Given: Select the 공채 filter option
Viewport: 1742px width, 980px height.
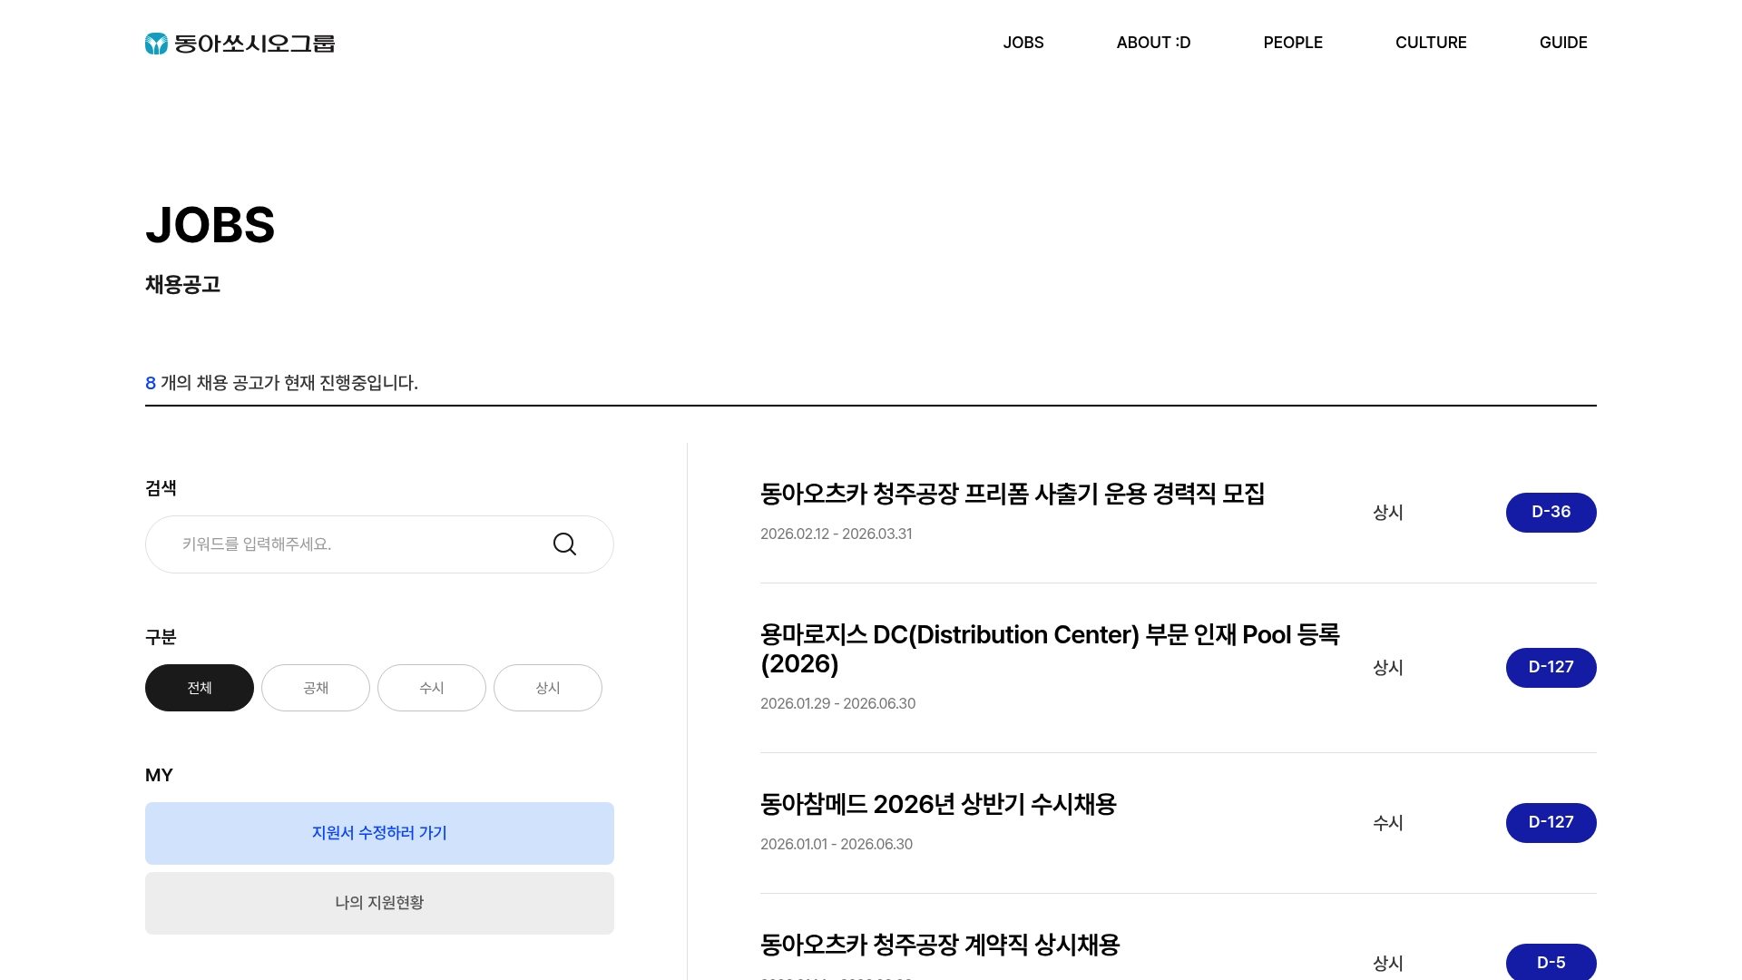Looking at the screenshot, I should point(315,687).
